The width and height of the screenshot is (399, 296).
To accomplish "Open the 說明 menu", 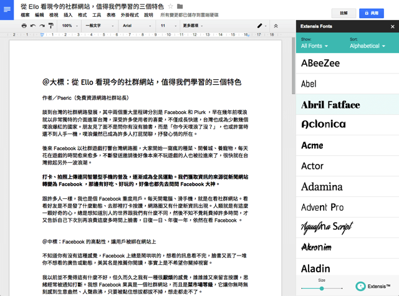I will point(148,15).
